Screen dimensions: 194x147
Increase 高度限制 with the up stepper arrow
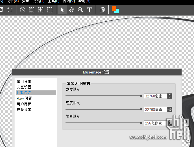pos(170,108)
